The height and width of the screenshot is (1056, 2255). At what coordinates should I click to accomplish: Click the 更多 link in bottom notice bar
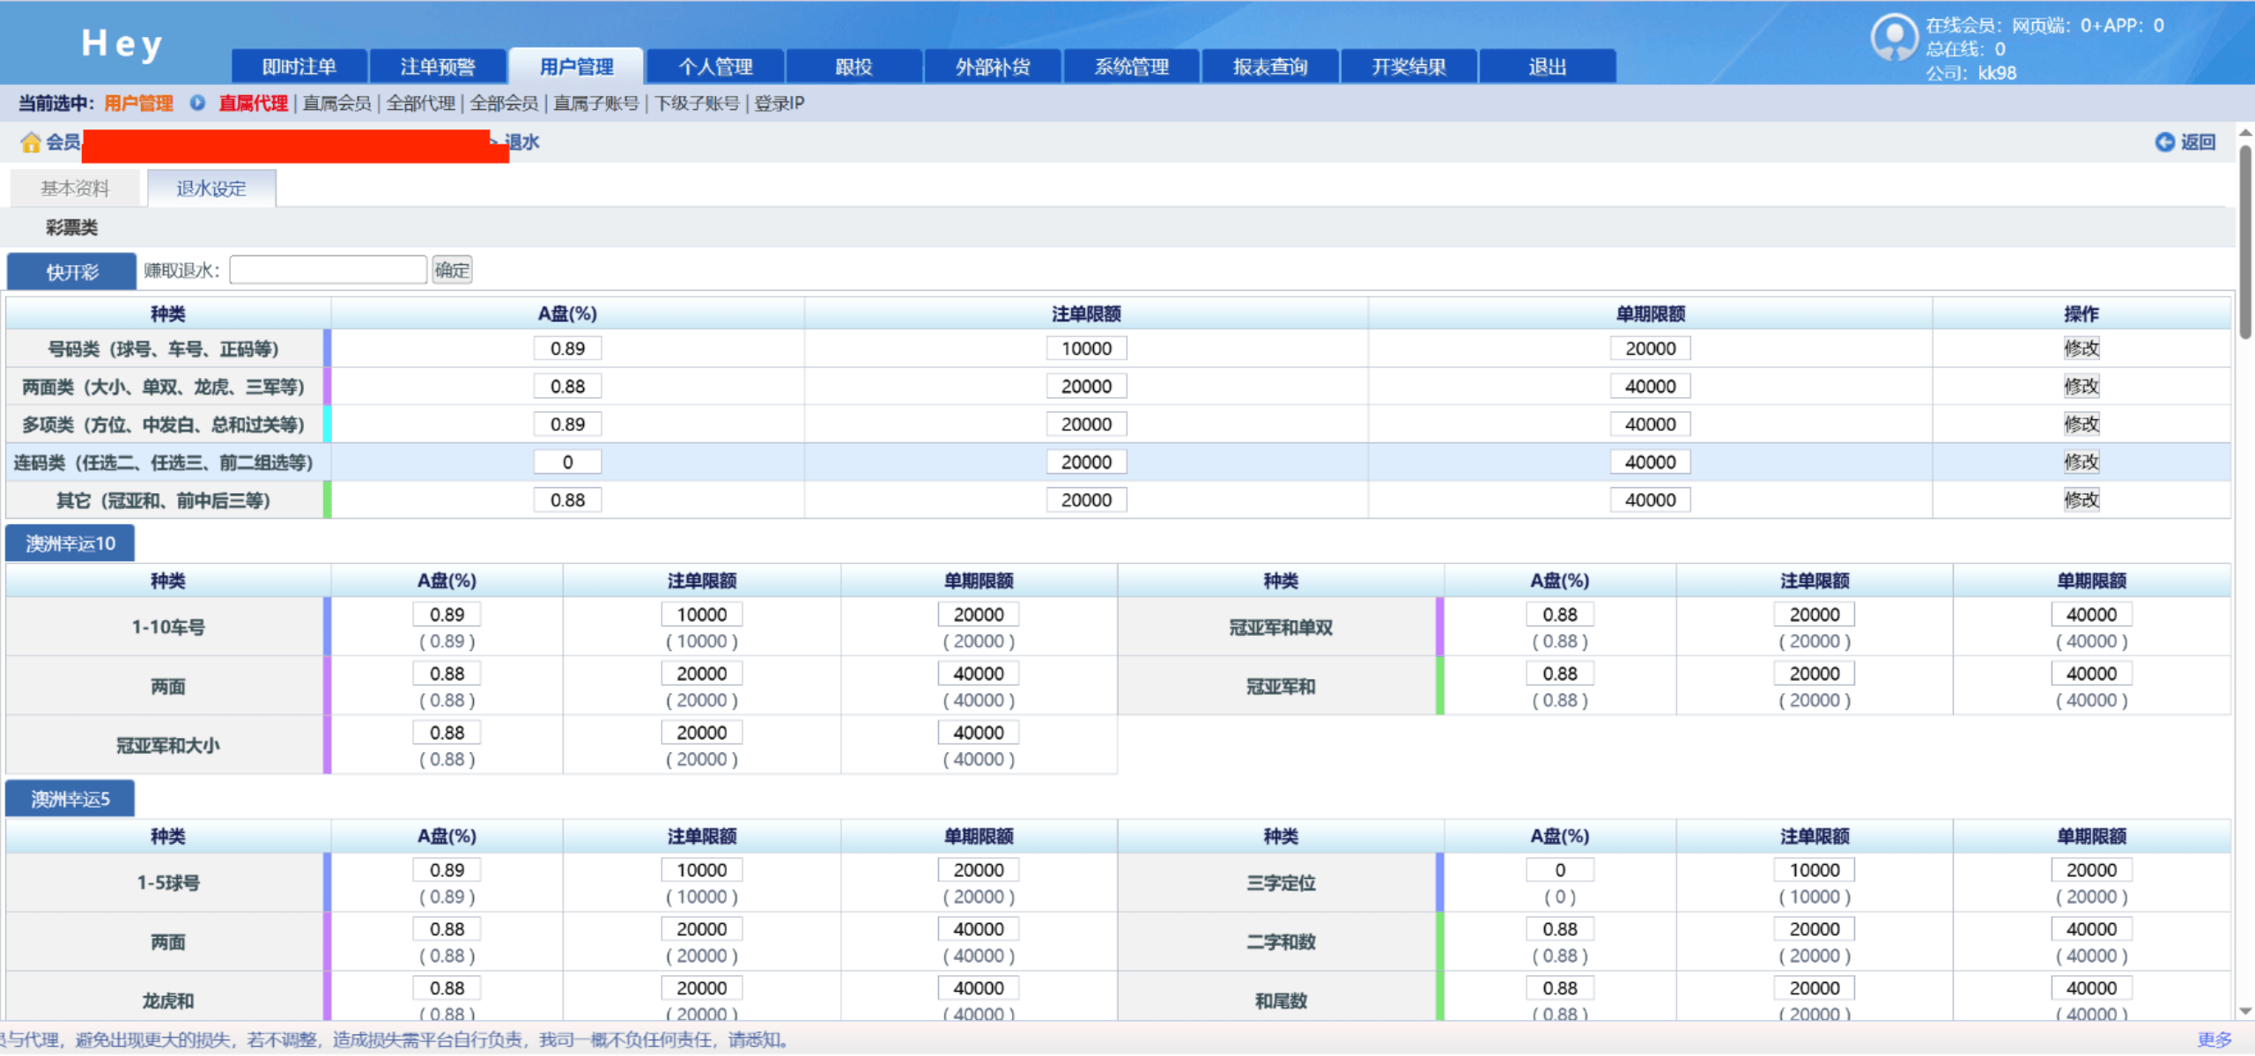coord(2214,1039)
